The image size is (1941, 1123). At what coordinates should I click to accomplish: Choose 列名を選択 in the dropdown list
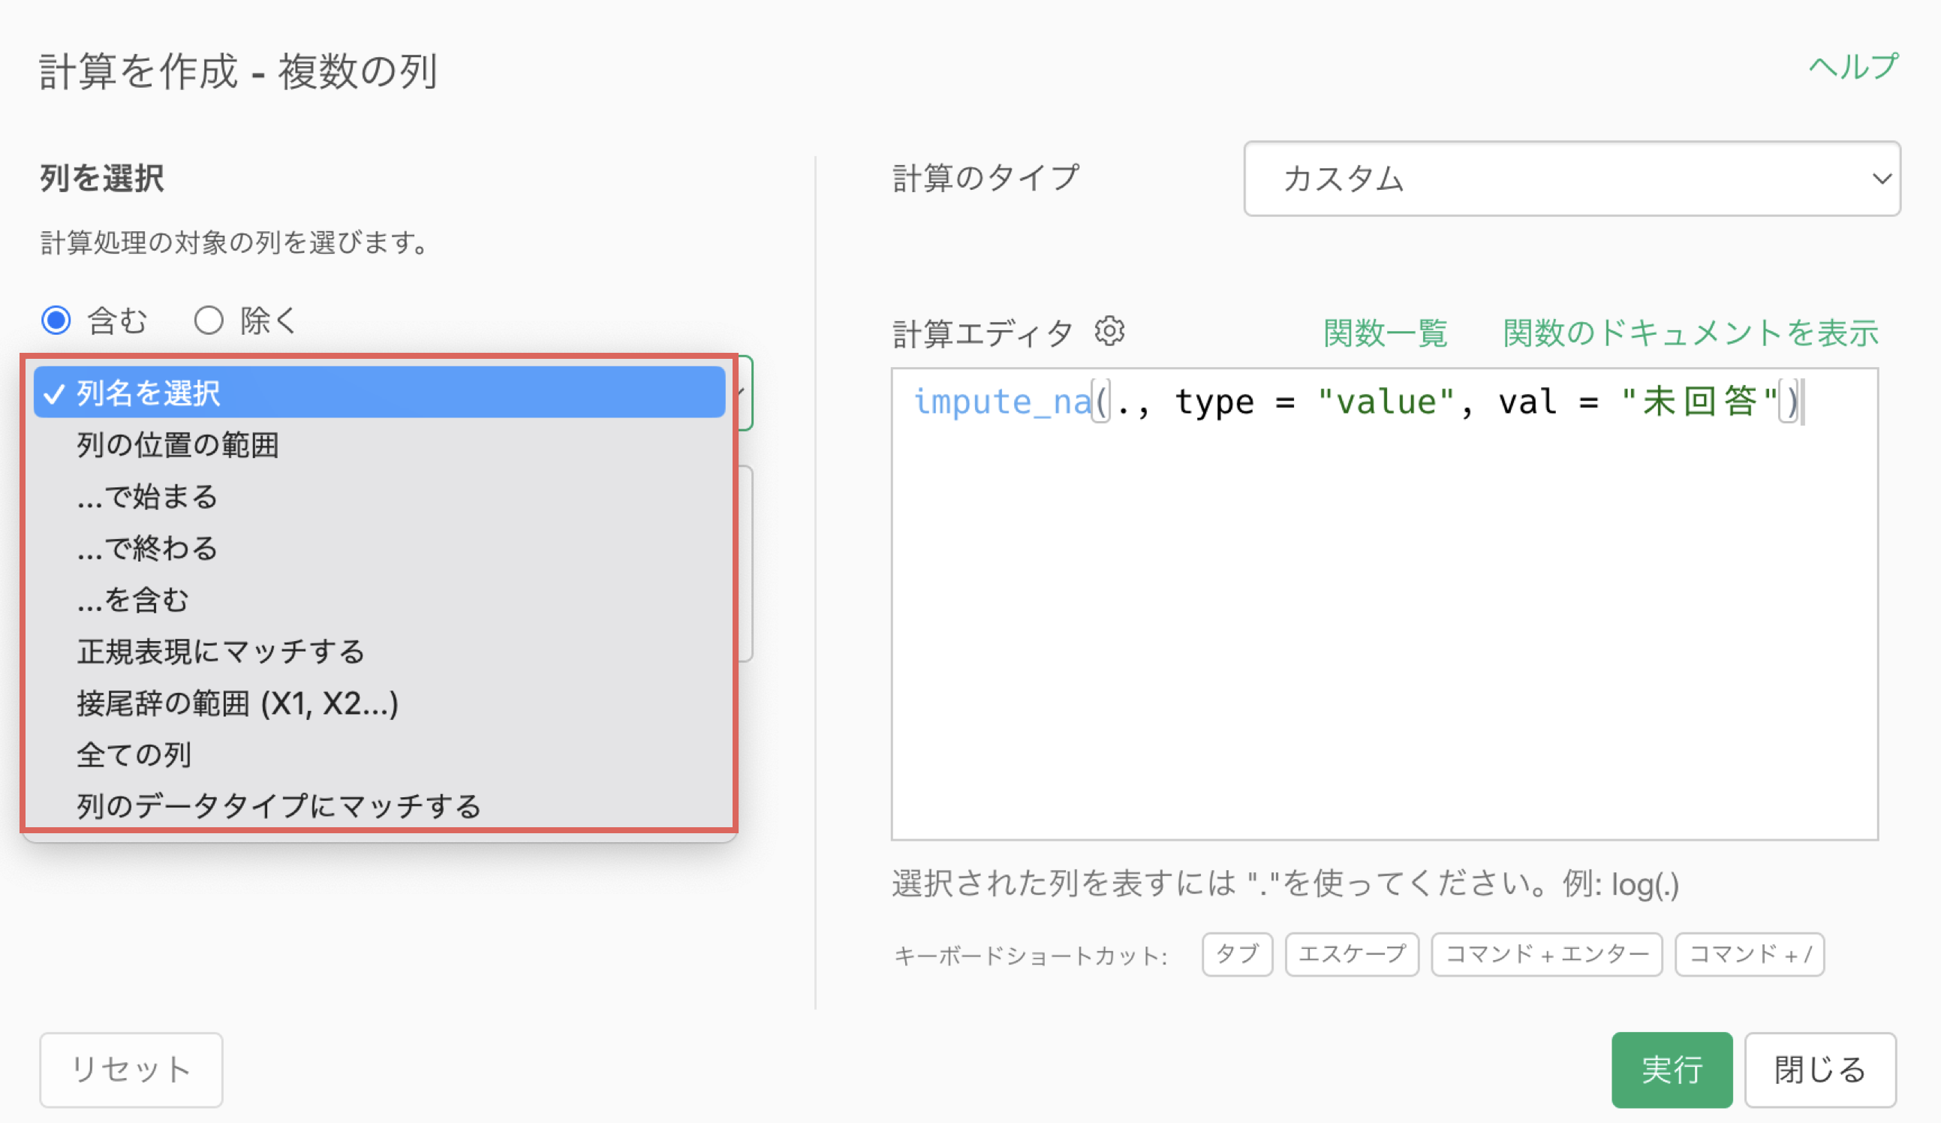pos(379,393)
